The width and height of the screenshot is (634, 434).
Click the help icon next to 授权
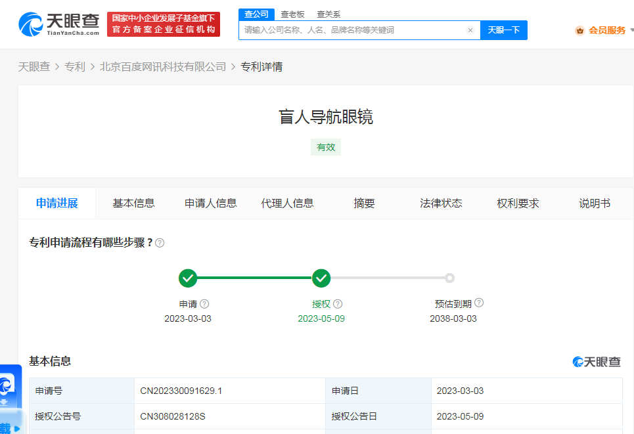click(x=338, y=304)
